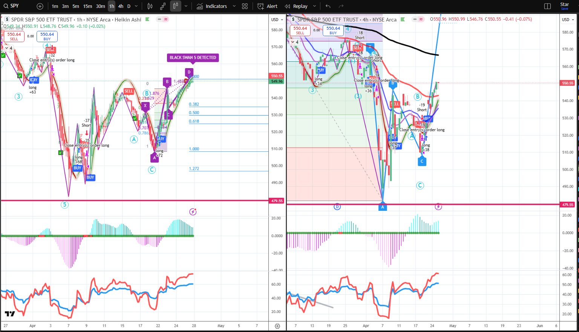Select the 5m timeframe
The image size is (579, 332).
(76, 6)
